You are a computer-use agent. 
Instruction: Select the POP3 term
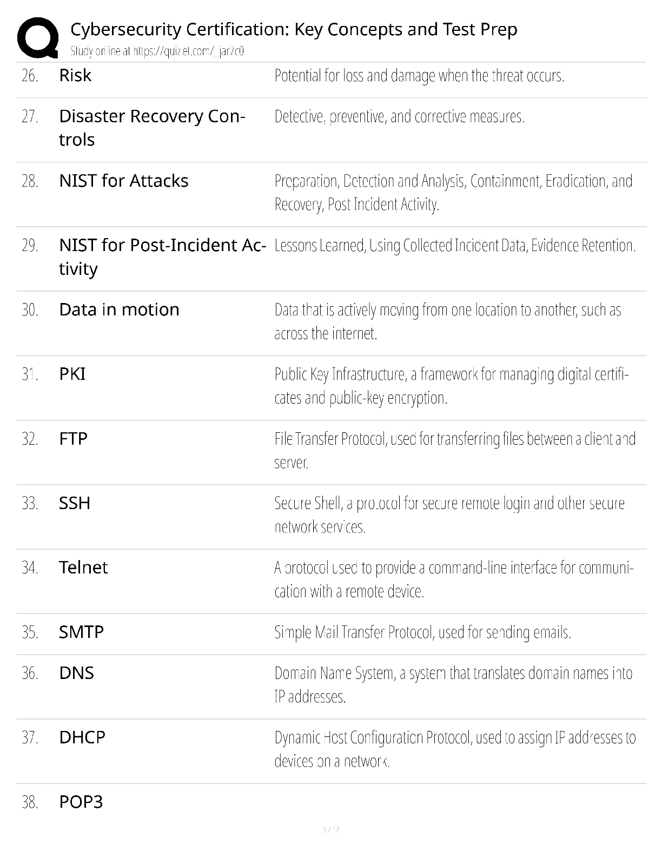tap(81, 802)
